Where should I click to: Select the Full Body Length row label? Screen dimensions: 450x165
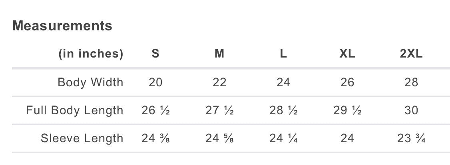[75, 110]
